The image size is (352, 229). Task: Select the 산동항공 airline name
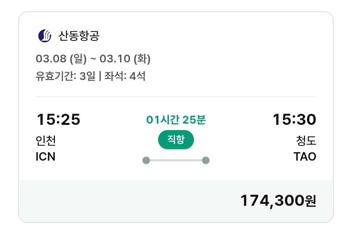pyautogui.click(x=79, y=36)
